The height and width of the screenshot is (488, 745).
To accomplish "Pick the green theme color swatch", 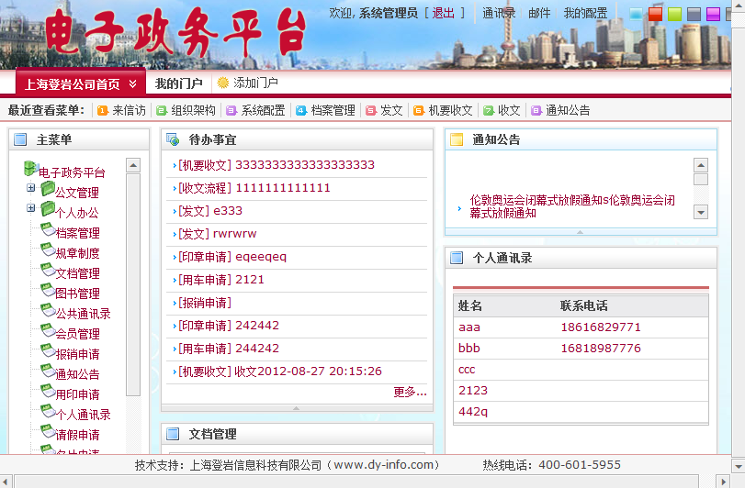I will click(x=674, y=14).
